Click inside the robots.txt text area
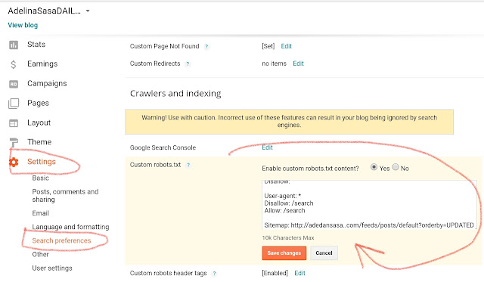This screenshot has width=484, height=282. coord(369,205)
